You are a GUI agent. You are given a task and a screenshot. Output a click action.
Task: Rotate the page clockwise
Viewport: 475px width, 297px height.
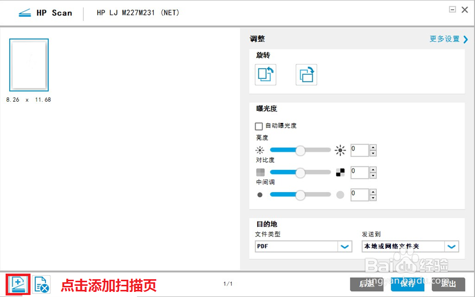click(306, 74)
